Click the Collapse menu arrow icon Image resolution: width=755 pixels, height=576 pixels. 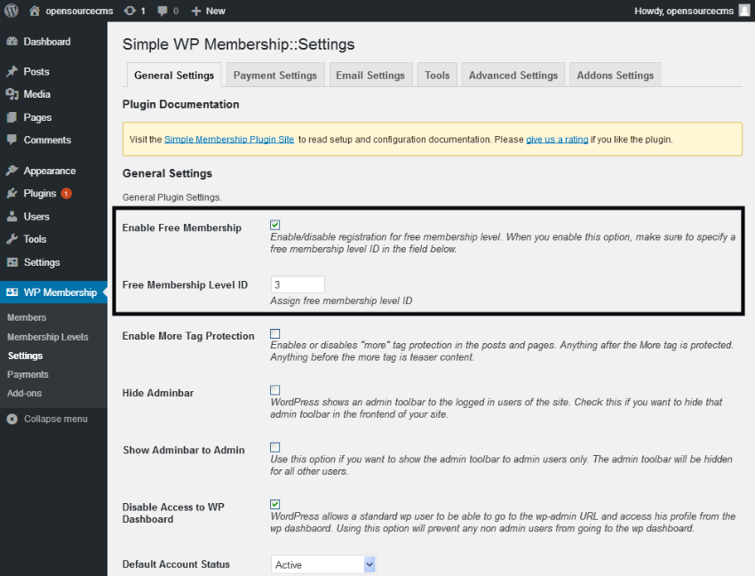(x=12, y=420)
